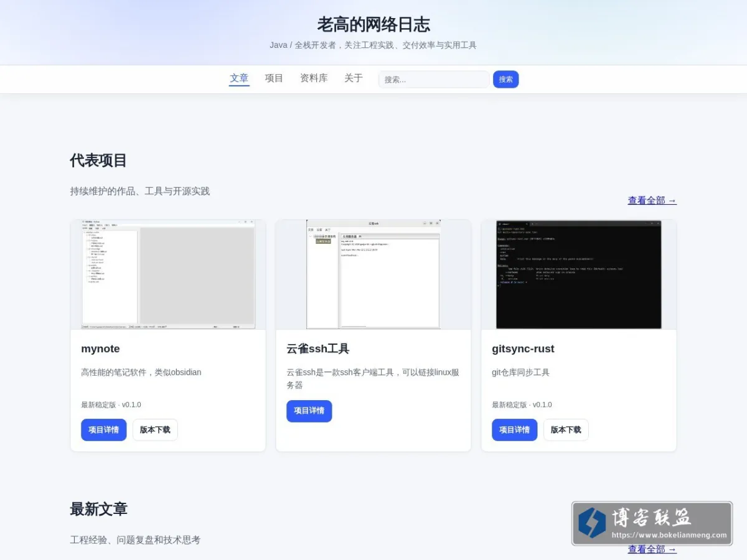This screenshot has width=747, height=560.
Task: Click the 云雀ssh工具 card title
Action: (x=317, y=348)
